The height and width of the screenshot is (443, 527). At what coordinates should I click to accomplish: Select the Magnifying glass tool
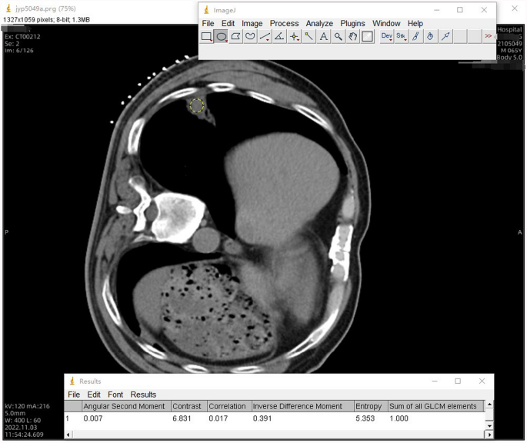[338, 36]
